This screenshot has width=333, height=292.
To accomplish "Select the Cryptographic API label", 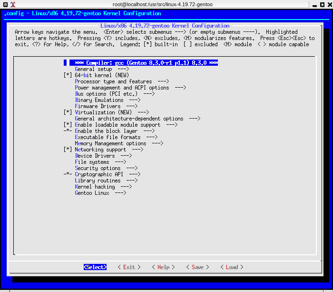I will [99, 174].
